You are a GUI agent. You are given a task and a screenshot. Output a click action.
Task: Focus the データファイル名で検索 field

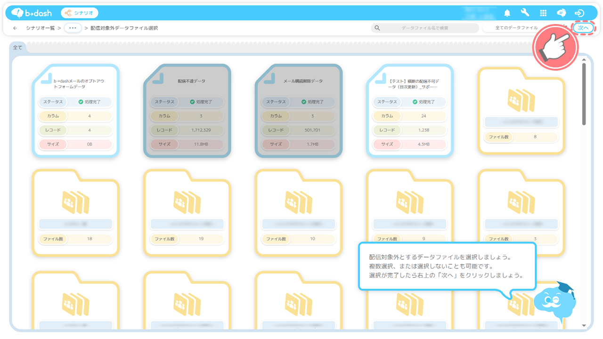(x=425, y=28)
